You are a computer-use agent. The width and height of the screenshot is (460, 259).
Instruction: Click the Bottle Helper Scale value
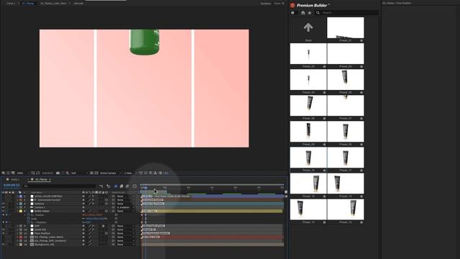[96, 219]
